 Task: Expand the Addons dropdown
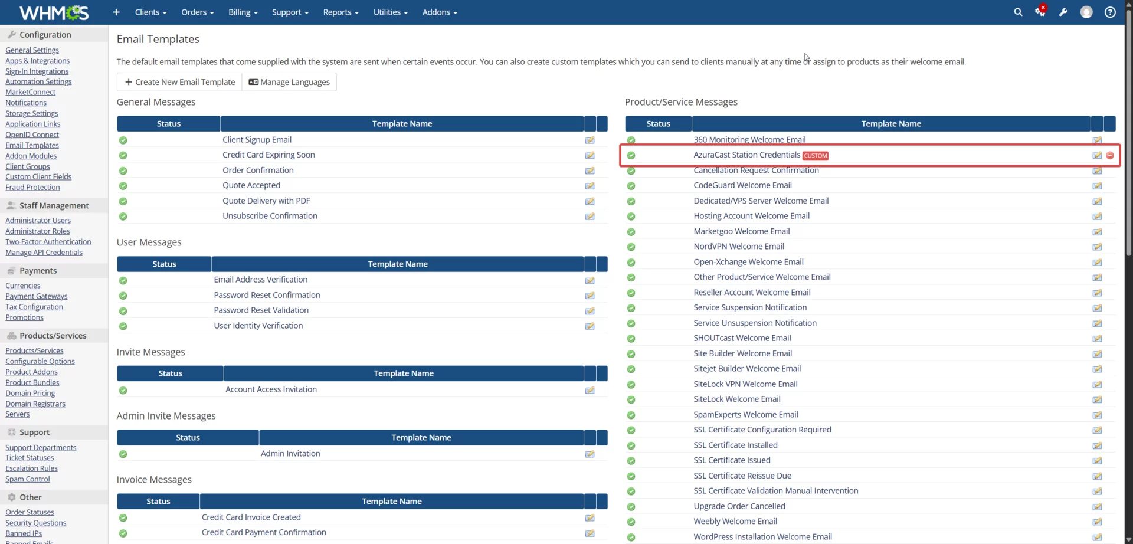coord(440,12)
